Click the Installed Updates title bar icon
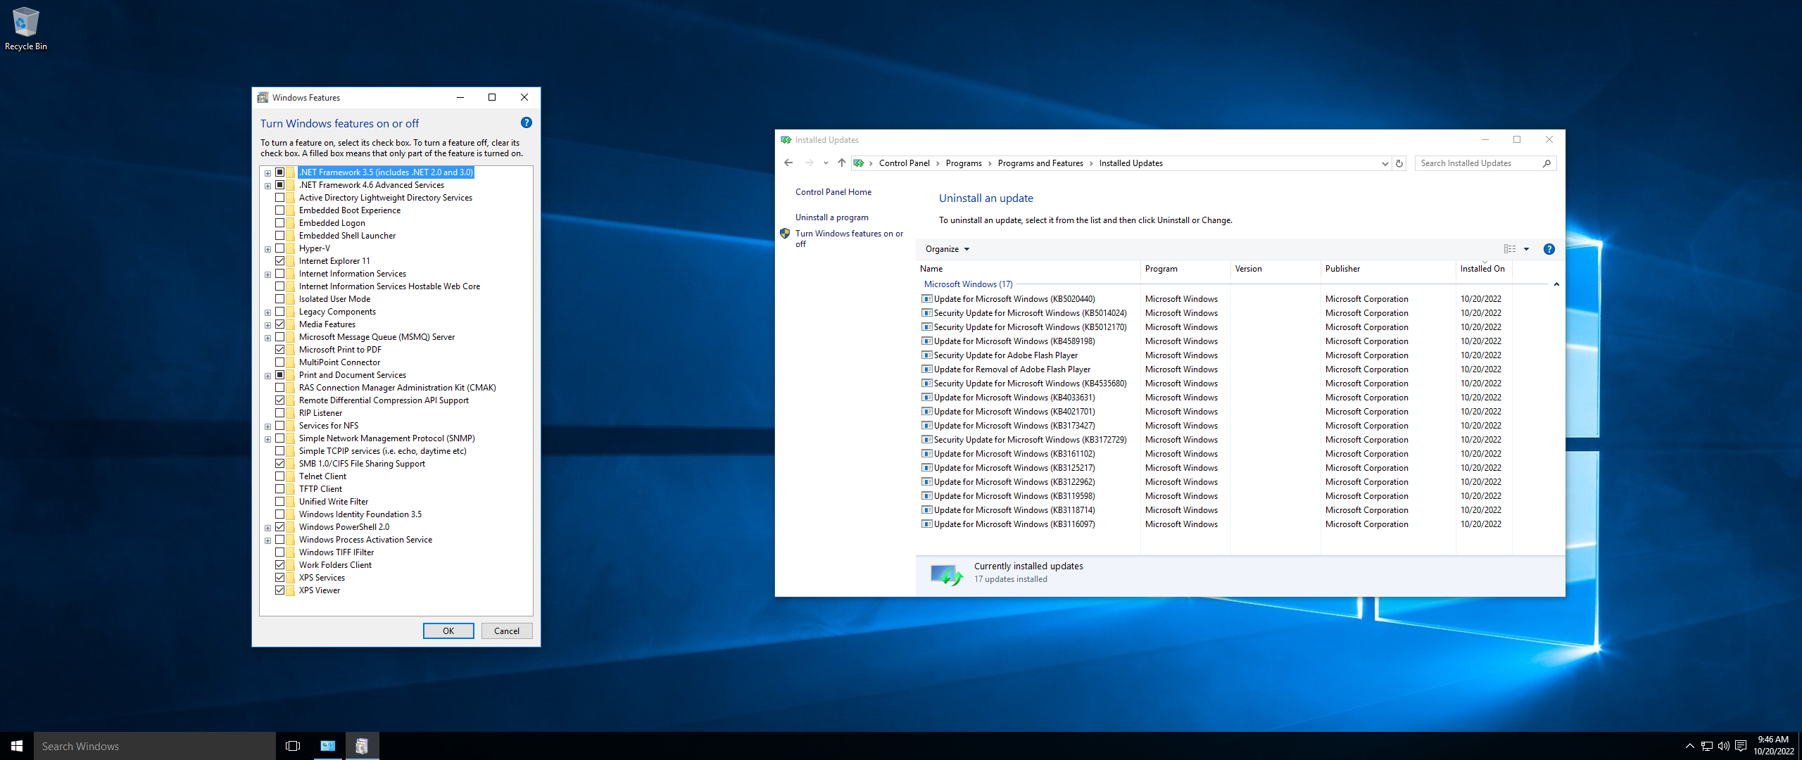The width and height of the screenshot is (1802, 760). [786, 140]
